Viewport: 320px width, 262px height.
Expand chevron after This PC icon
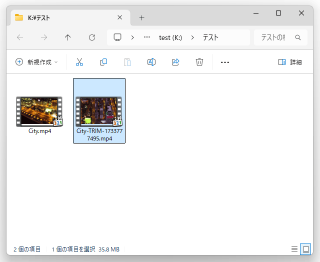[132, 37]
